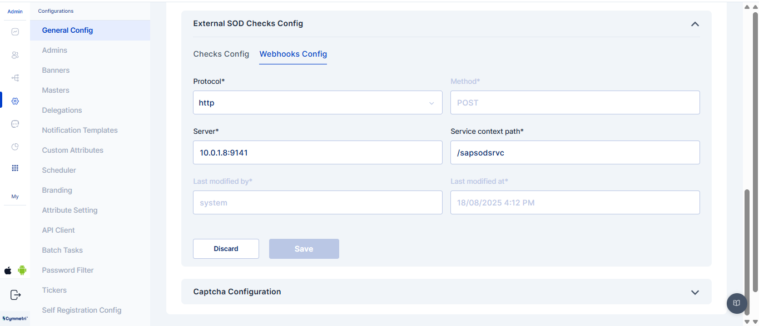Collapse External SOD Checks Config section

pos(694,24)
